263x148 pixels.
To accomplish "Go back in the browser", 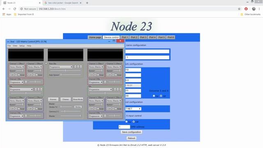I will click(x=4, y=9).
